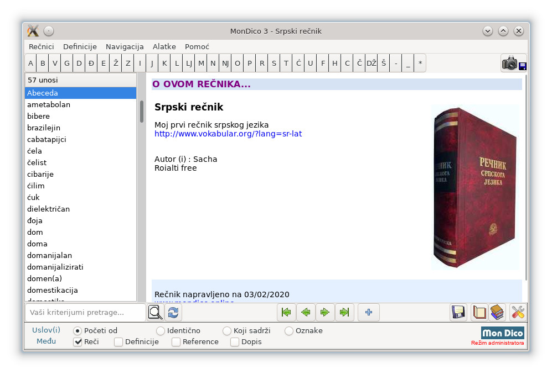Click the red dictionary book image

(x=475, y=187)
